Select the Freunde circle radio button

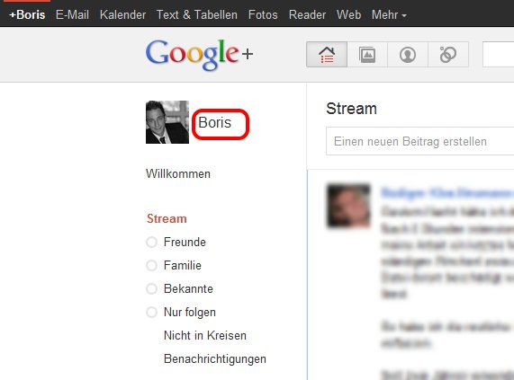point(151,243)
